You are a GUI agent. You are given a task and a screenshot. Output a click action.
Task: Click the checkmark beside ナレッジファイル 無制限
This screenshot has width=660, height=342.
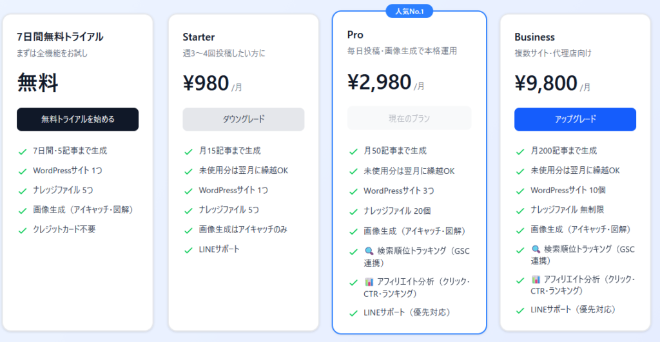point(520,211)
